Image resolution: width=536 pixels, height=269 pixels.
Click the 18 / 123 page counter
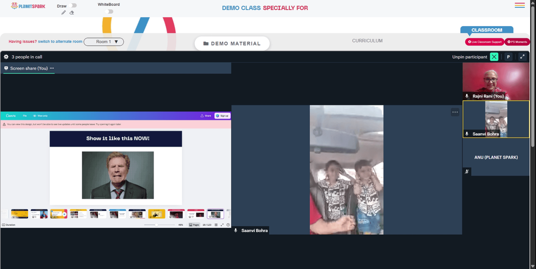[207, 225]
